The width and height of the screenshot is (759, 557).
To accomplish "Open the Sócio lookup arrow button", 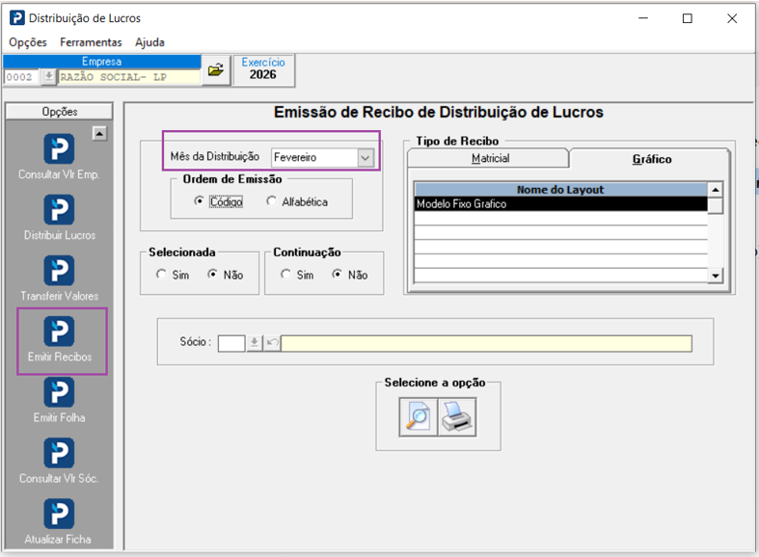I will (x=255, y=343).
